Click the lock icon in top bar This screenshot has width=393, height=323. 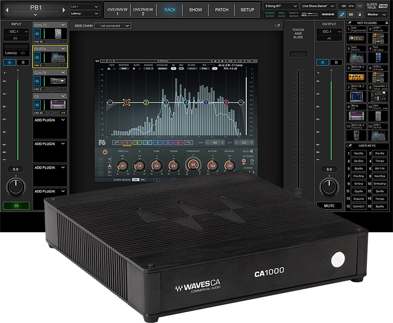tap(360, 15)
